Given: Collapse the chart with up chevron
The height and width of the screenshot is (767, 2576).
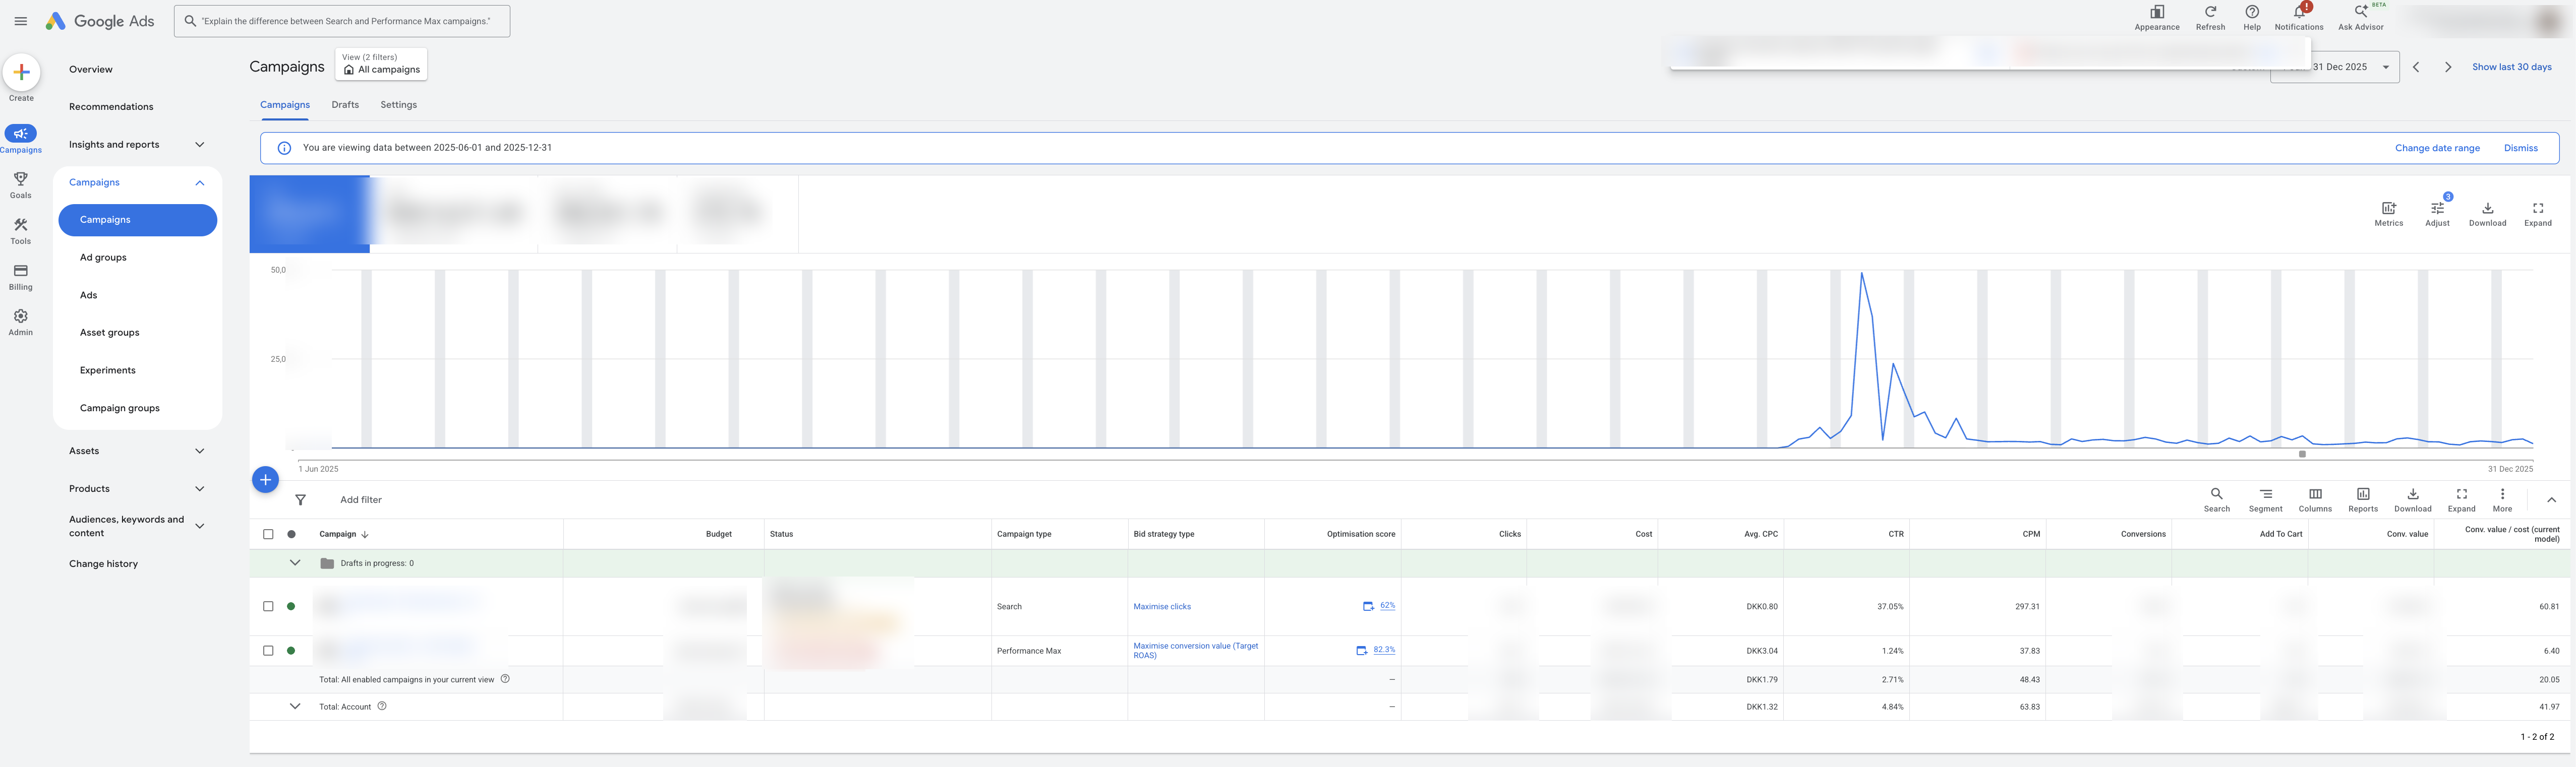Looking at the screenshot, I should coord(2551,499).
